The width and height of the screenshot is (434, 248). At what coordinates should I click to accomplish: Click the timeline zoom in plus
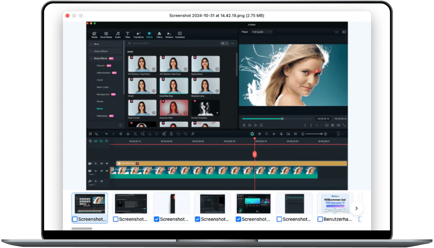pyautogui.click(x=325, y=134)
